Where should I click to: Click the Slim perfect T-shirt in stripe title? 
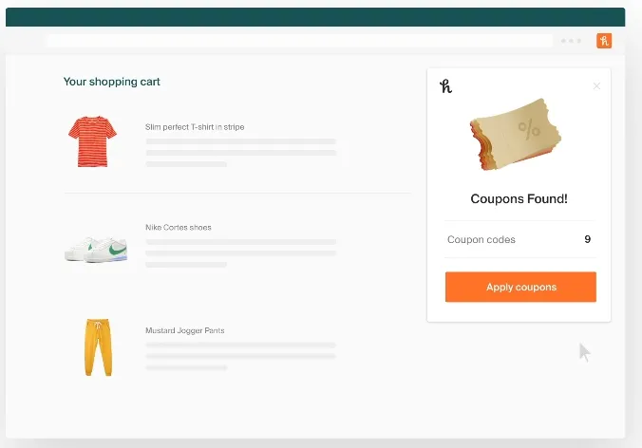coord(195,127)
